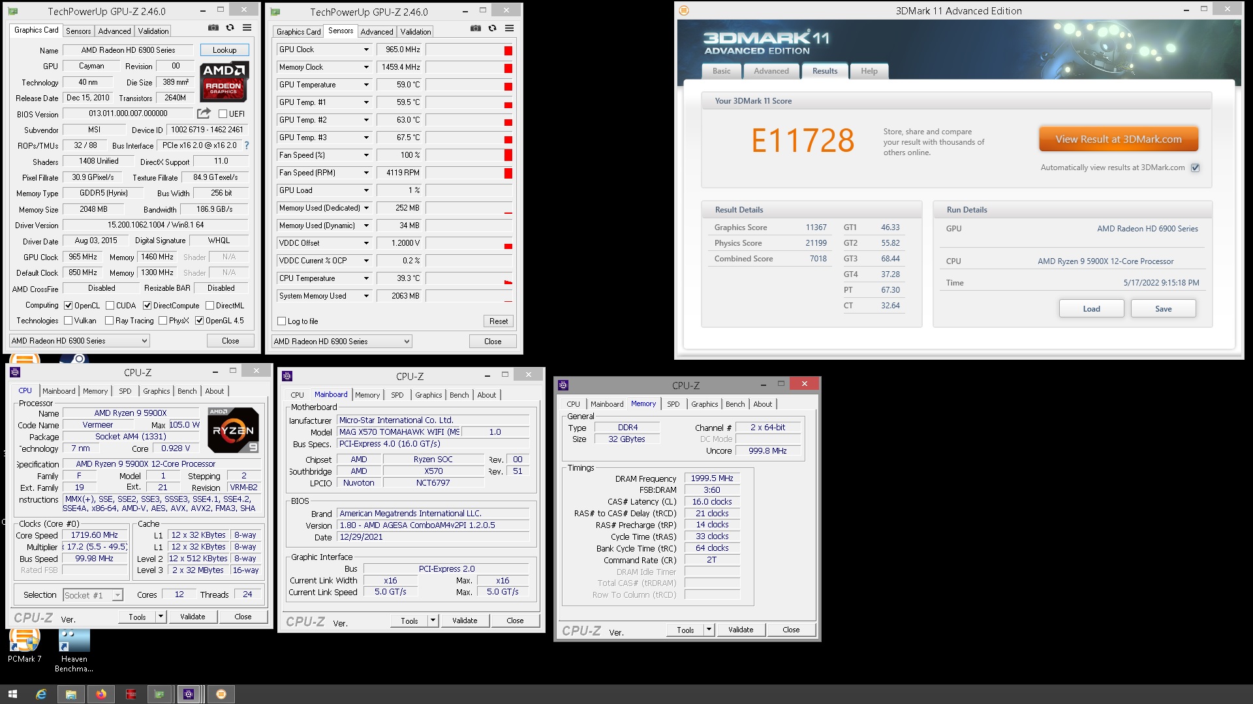Open GPU selector dropdown in Sensors window
Screen dimensions: 1253x704
[x=341, y=342]
